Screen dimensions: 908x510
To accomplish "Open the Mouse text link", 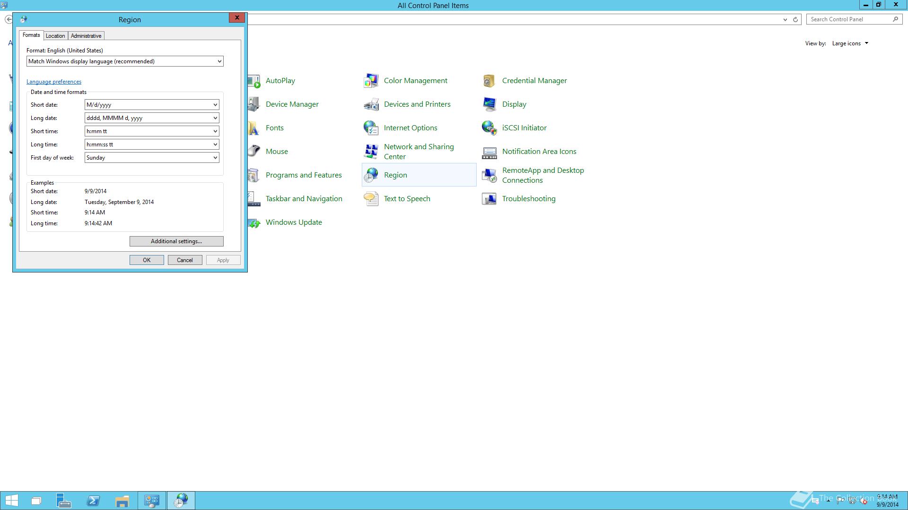I will (277, 152).
